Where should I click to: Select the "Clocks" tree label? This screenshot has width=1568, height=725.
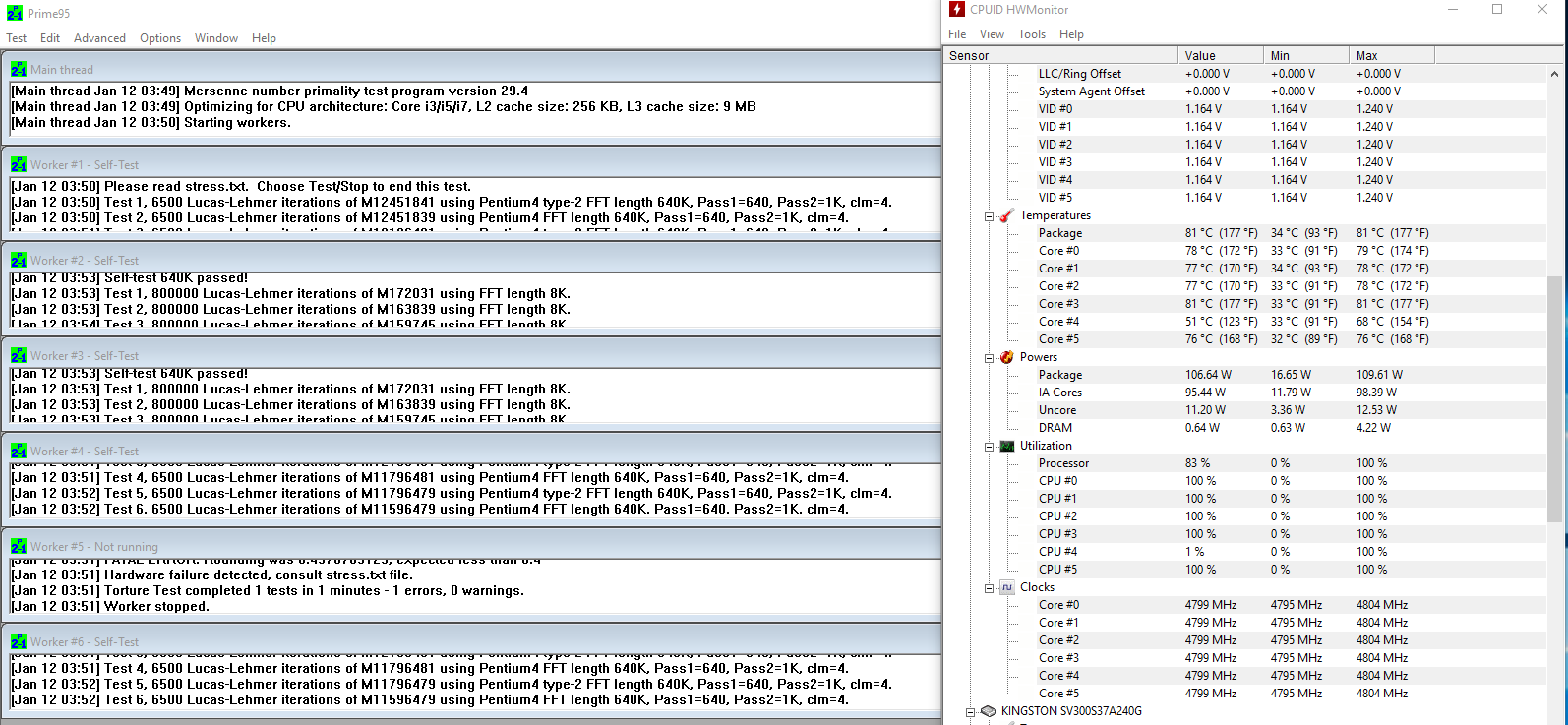tap(1037, 587)
